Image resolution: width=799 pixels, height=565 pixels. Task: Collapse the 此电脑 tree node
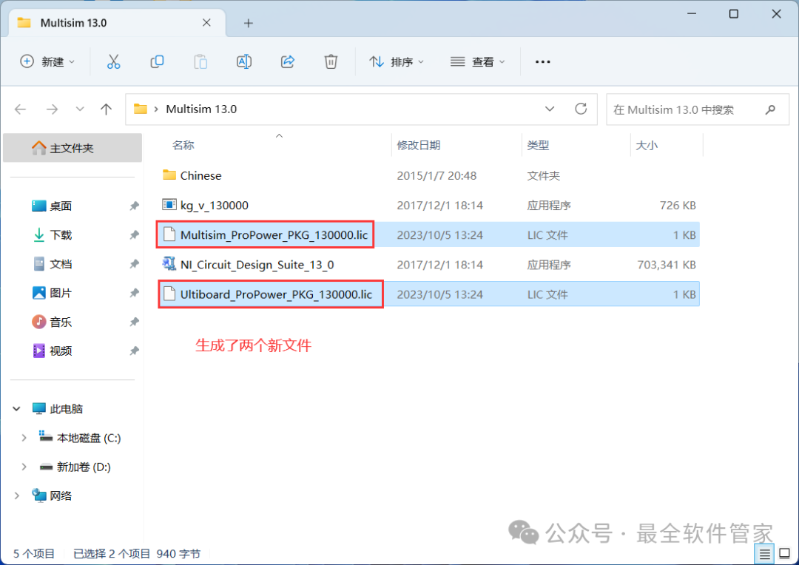point(16,409)
